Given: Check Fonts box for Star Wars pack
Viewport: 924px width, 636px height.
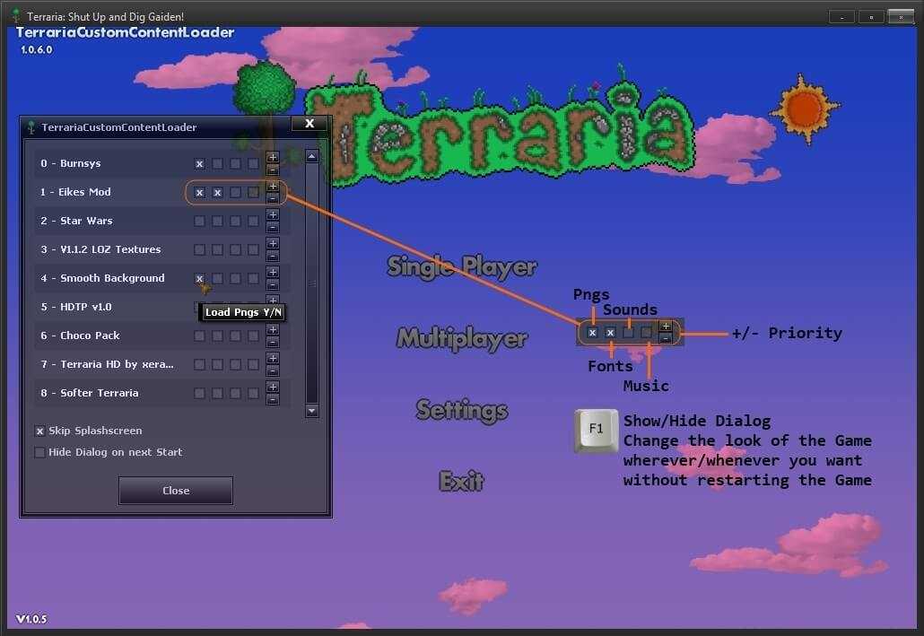Looking at the screenshot, I should (217, 221).
